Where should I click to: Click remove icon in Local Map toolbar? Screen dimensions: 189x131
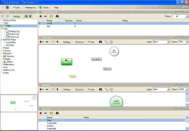(47, 42)
